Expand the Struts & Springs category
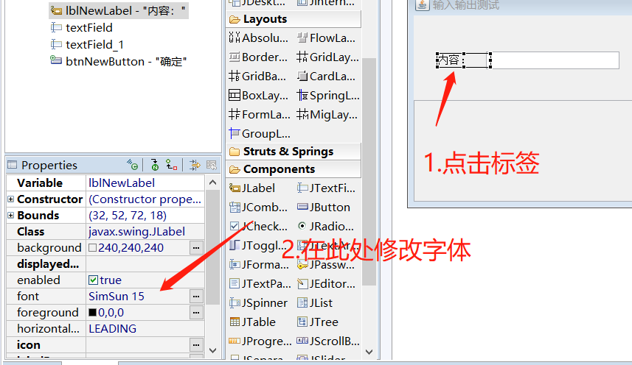This screenshot has width=632, height=365. 294,152
